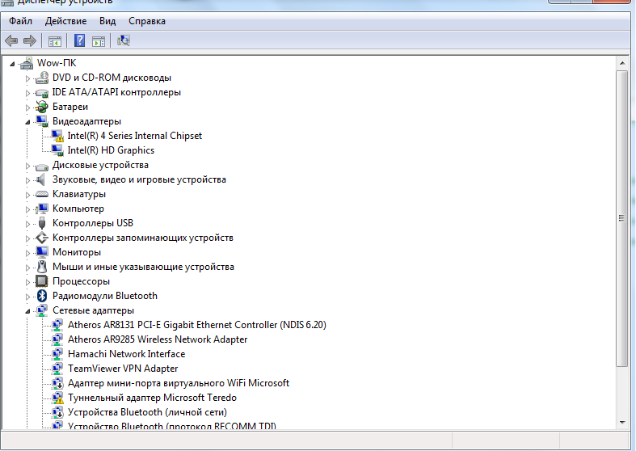Click the Видеоадаптеры category icon
Viewport: 636px width, 451px height.
tap(42, 121)
